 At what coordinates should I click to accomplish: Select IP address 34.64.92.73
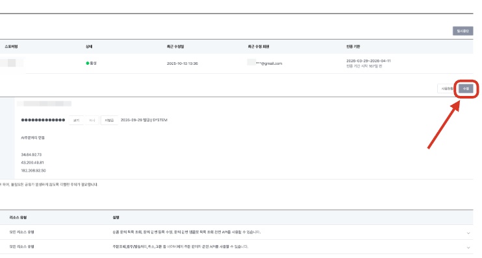coord(31,155)
